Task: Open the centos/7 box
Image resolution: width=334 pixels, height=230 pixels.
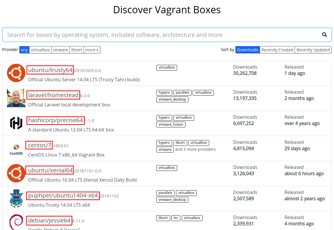Action: click(39, 145)
